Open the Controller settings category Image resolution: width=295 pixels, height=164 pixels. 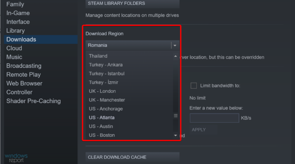pos(19,92)
